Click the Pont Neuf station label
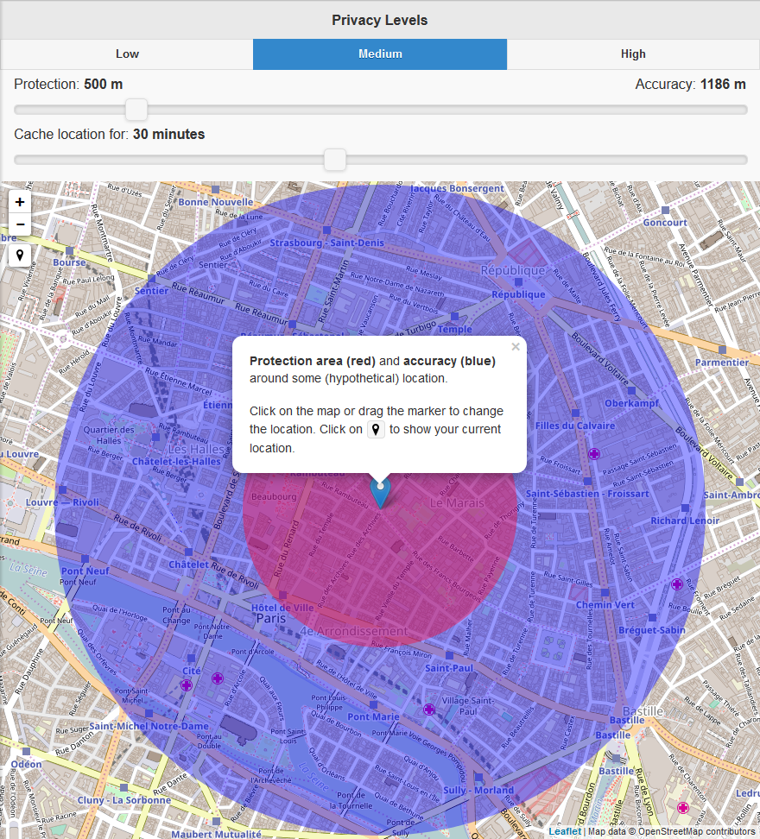The width and height of the screenshot is (760, 839). (x=85, y=571)
